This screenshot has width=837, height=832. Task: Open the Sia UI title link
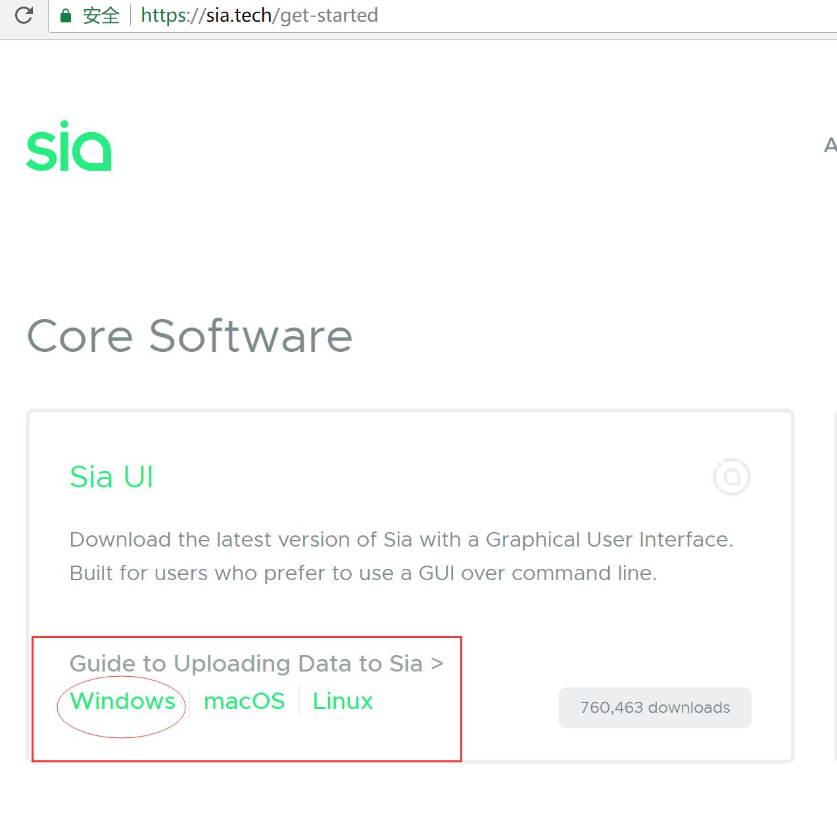(112, 477)
